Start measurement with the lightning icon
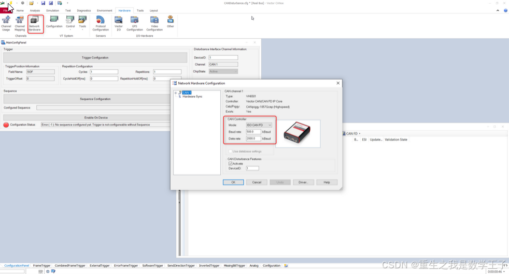Image resolution: width=509 pixels, height=274 pixels. [x=11, y=3]
